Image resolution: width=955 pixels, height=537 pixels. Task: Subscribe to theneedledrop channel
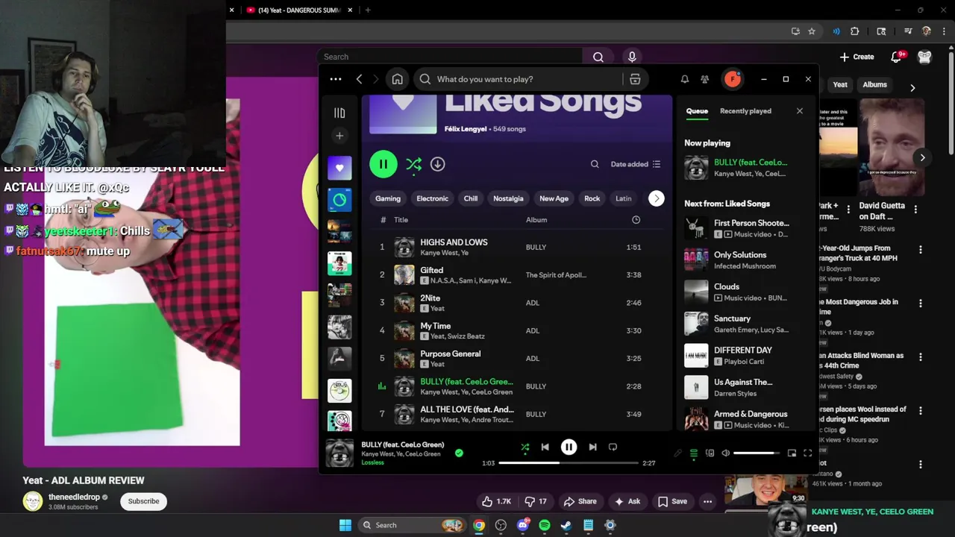(143, 501)
